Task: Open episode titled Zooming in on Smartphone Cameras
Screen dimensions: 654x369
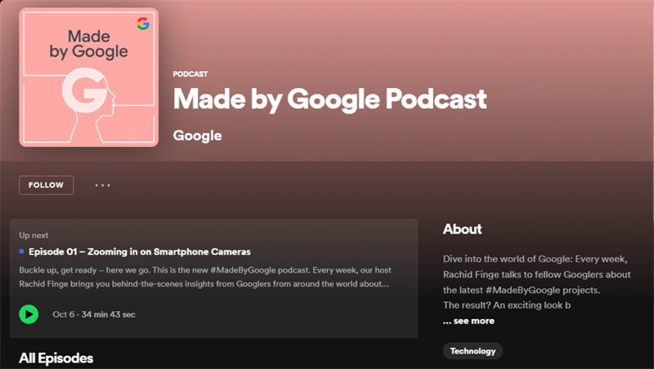Action: (140, 251)
